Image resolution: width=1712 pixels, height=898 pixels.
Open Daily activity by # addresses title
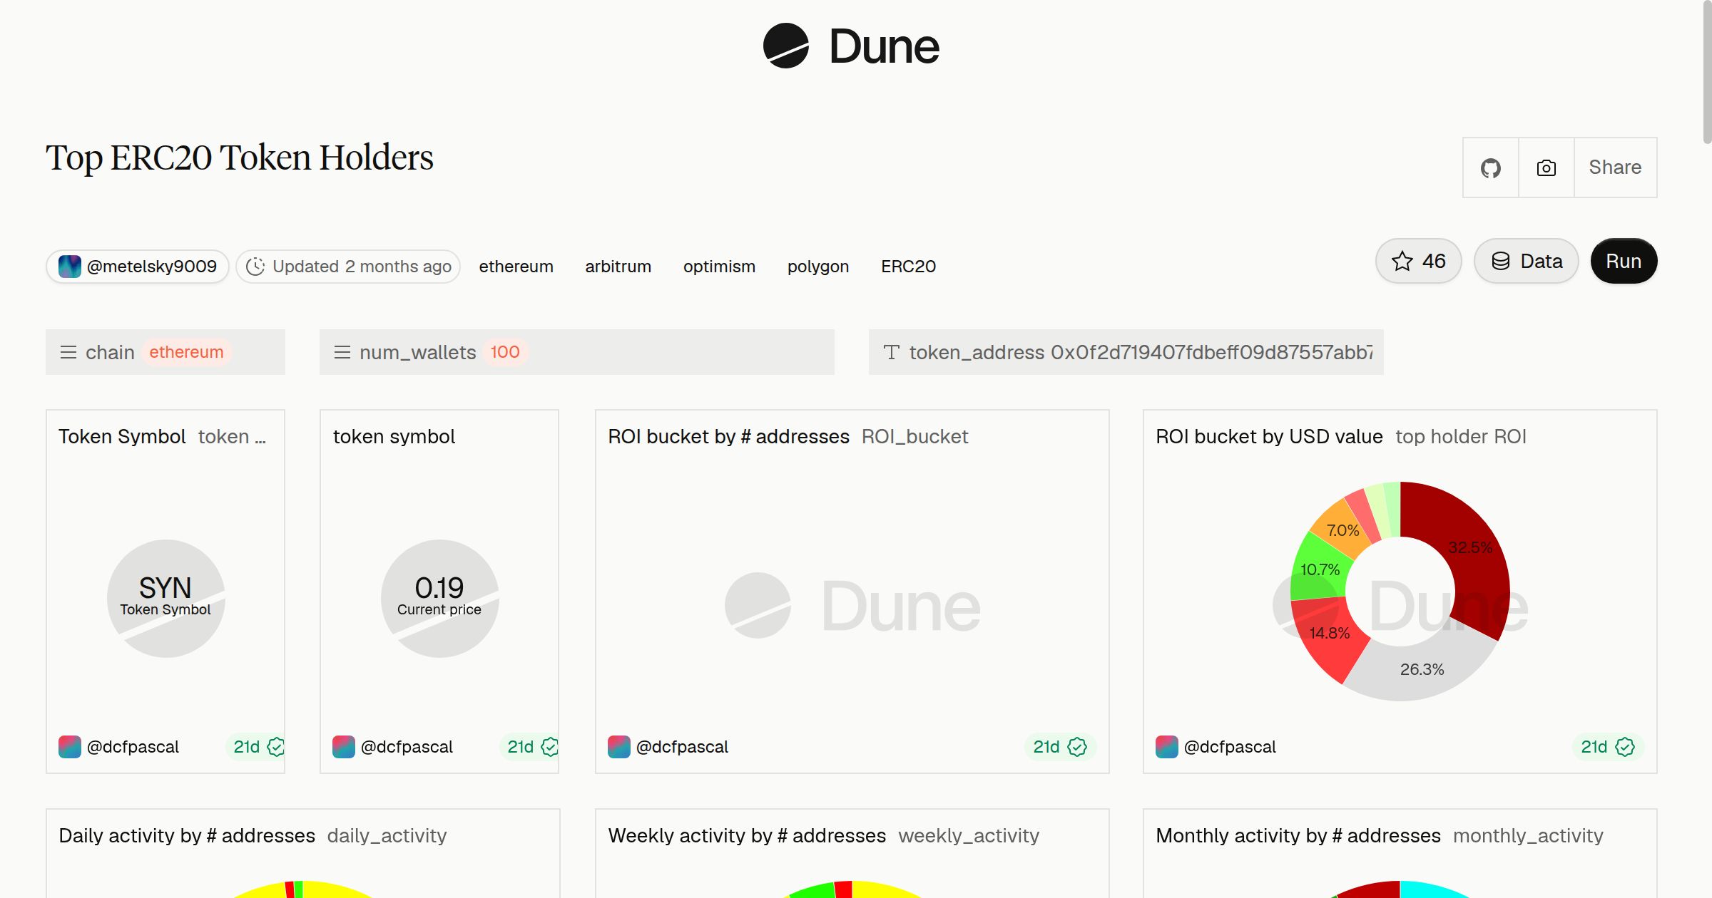click(x=187, y=836)
